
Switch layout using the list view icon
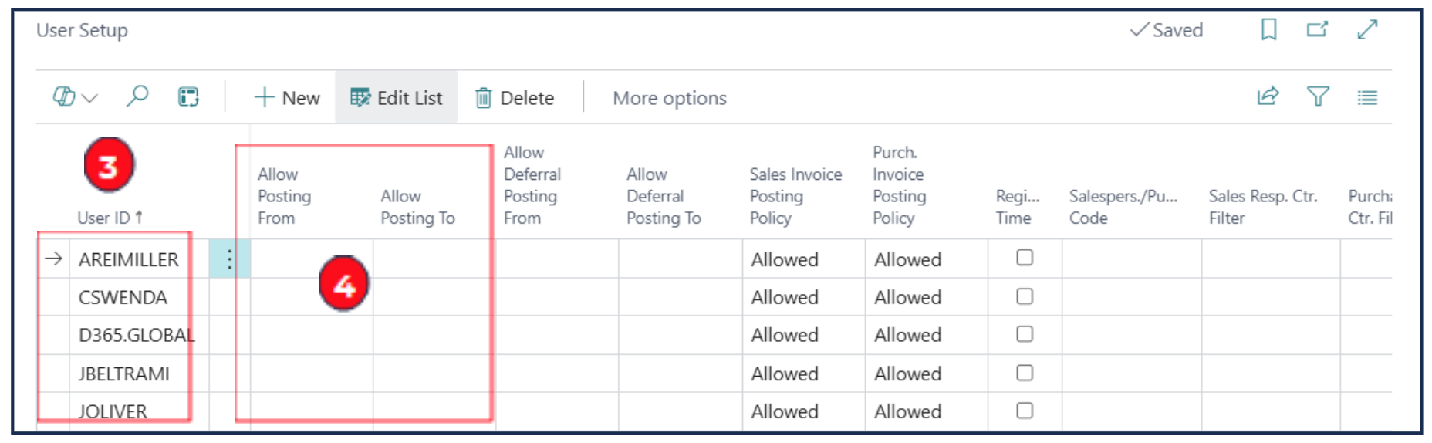click(1367, 98)
